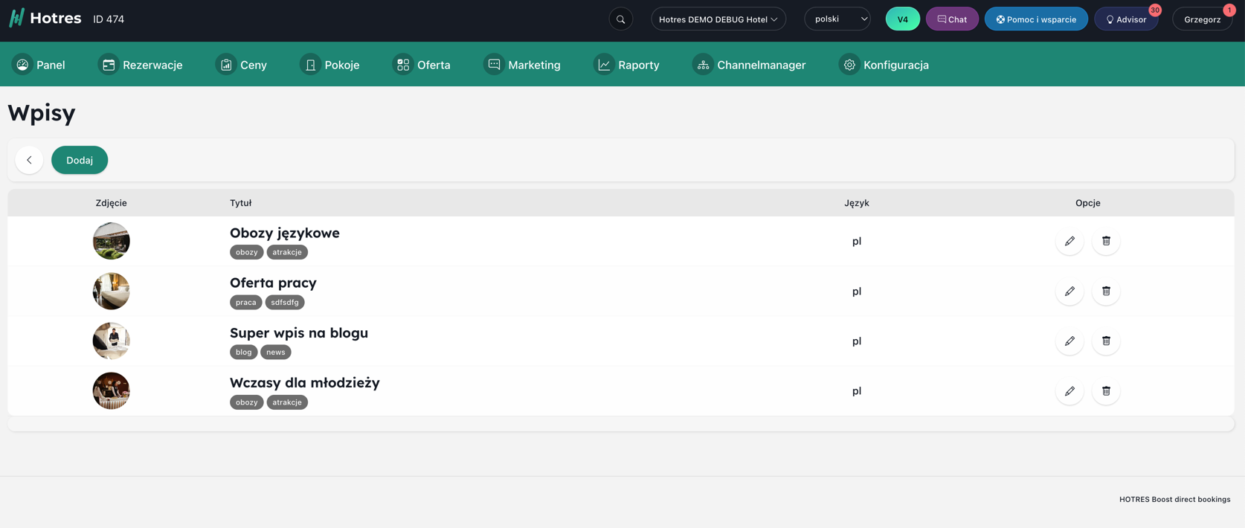Edit the Wczasy dla młodzieży entry
The image size is (1245, 528).
tap(1069, 390)
